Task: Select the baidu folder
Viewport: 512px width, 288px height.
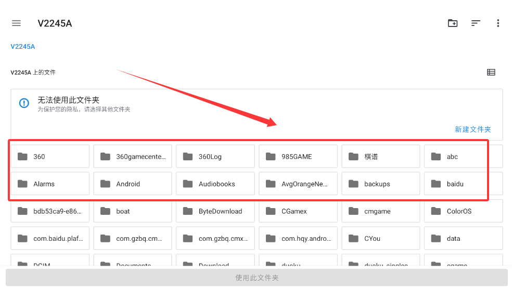Action: pos(463,184)
